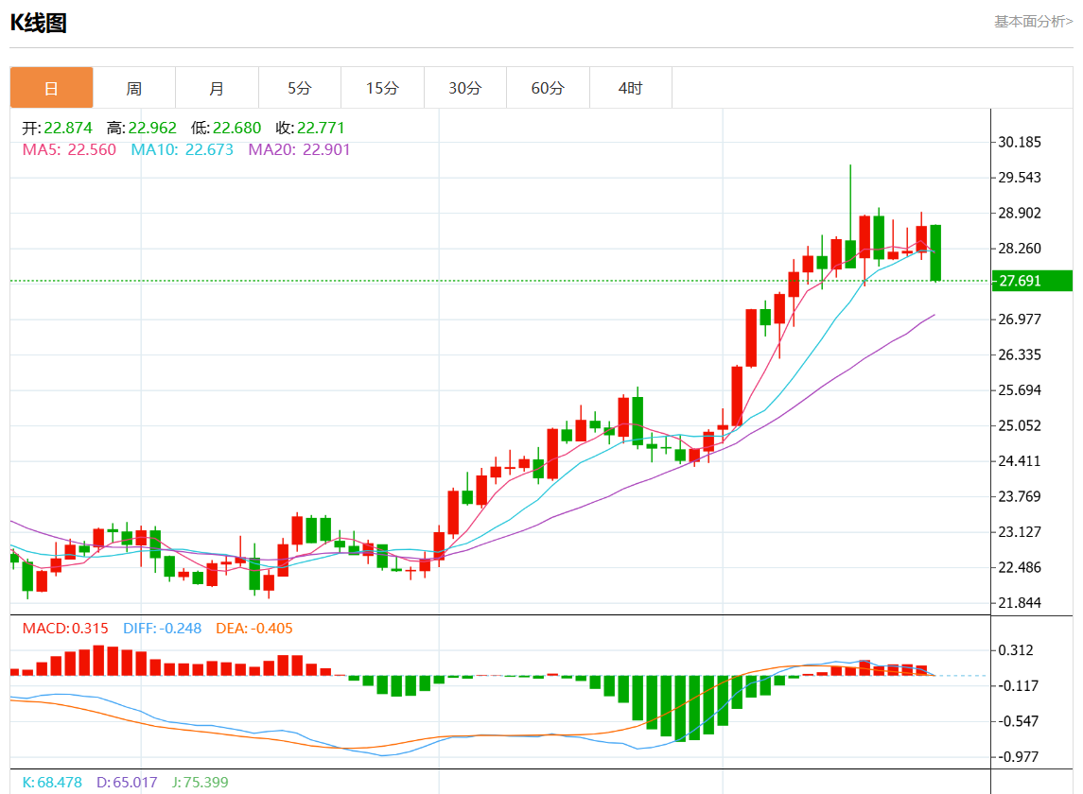Click the 收:22.771 close value
This screenshot has height=794, width=1083.
pyautogui.click(x=310, y=128)
